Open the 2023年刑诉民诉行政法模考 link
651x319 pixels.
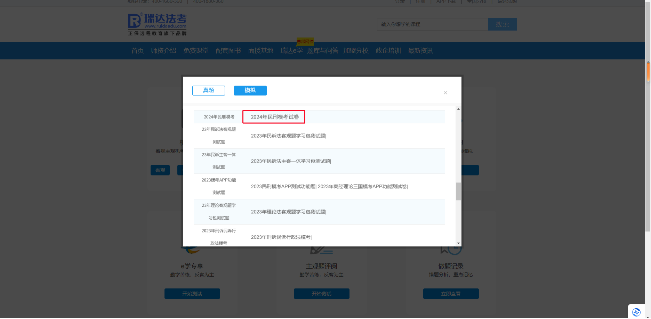click(281, 237)
